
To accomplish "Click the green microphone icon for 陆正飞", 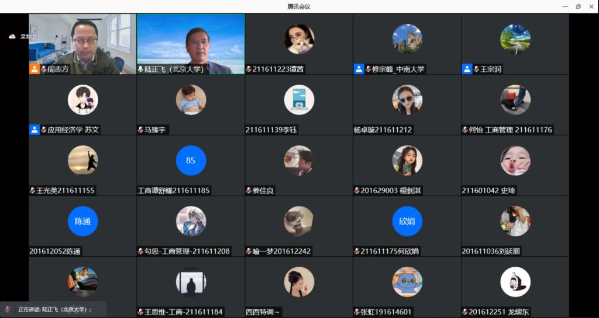I will pos(140,69).
